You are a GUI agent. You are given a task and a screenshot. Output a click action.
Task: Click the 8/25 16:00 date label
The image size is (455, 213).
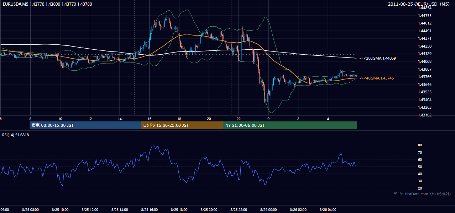click(150, 209)
